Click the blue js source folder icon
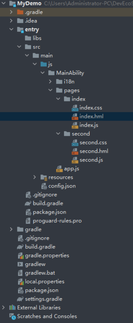The width and height of the screenshot is (133, 323). tap(44, 64)
